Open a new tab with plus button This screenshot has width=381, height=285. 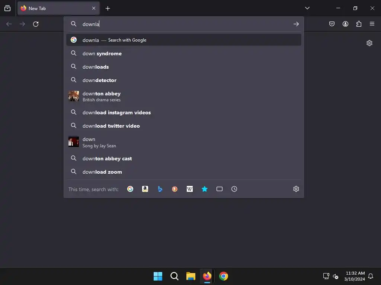tap(108, 9)
